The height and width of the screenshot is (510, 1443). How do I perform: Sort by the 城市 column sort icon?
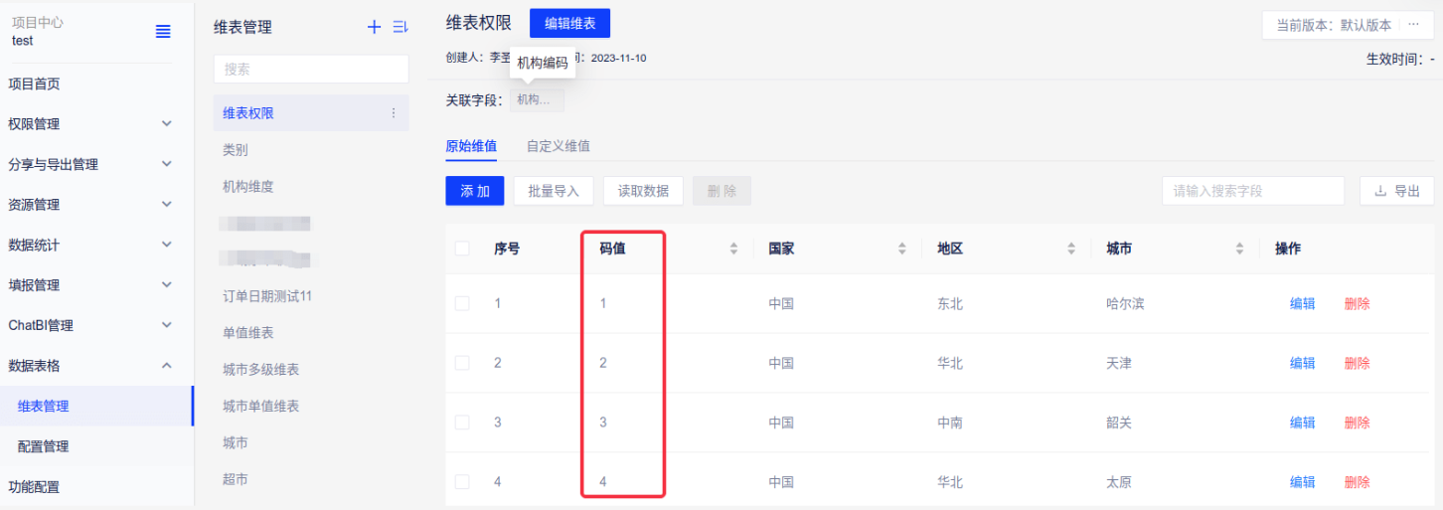1240,249
